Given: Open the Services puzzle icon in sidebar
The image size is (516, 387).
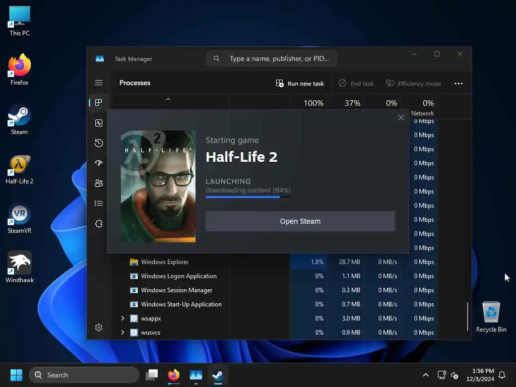Looking at the screenshot, I should (99, 224).
